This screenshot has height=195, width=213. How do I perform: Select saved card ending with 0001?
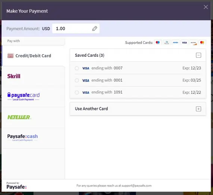pyautogui.click(x=77, y=81)
